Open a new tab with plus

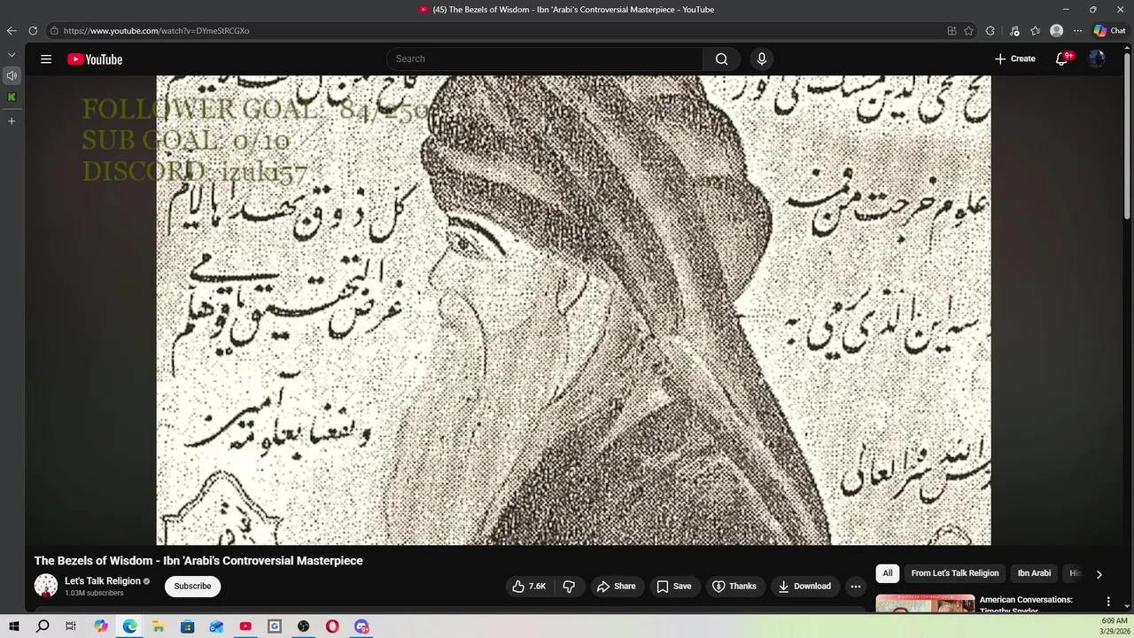point(12,121)
